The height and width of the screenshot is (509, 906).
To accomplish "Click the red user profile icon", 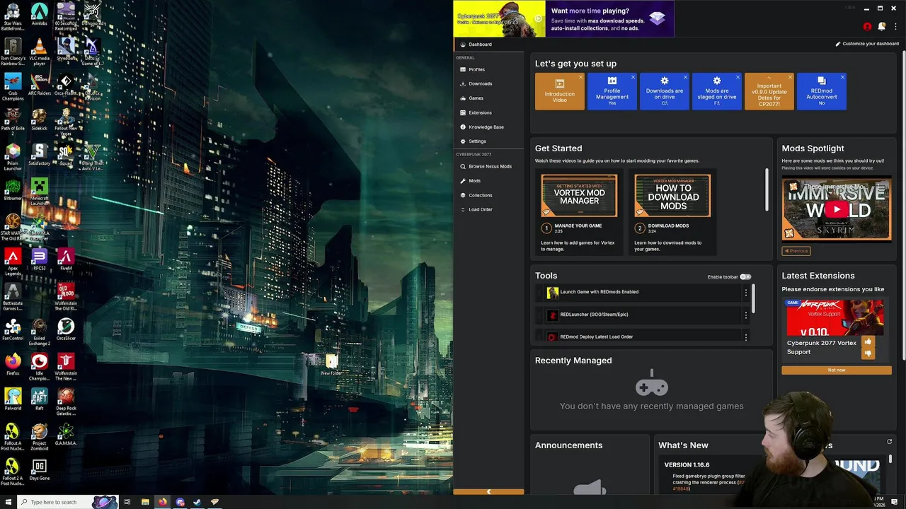I will click(x=867, y=27).
